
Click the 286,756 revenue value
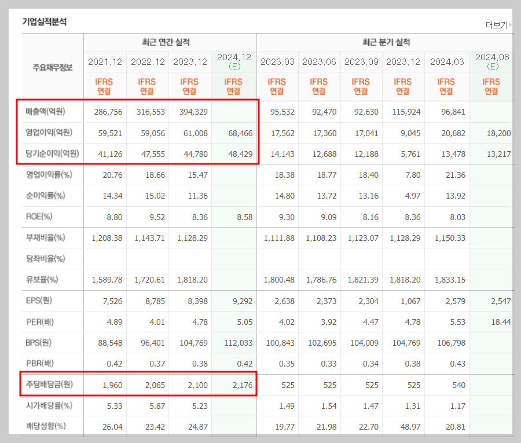[108, 112]
